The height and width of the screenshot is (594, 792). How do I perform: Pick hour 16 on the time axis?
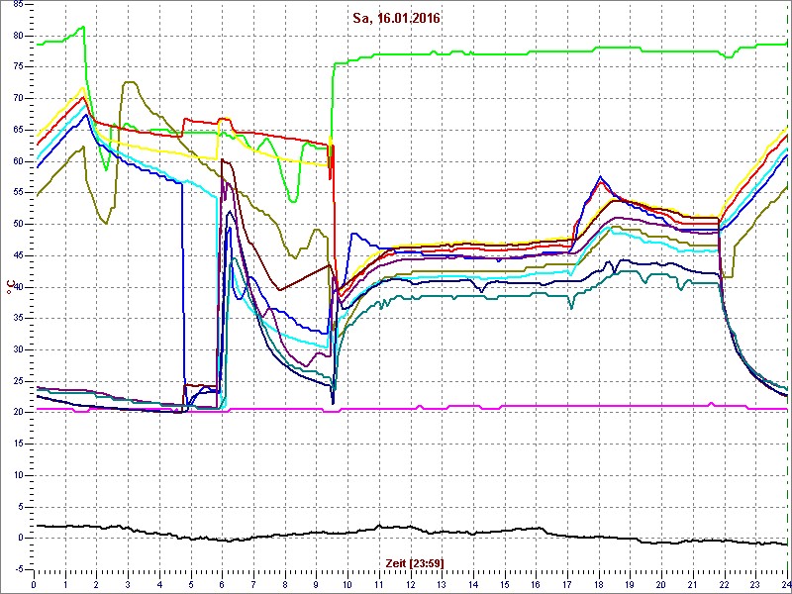(x=536, y=584)
